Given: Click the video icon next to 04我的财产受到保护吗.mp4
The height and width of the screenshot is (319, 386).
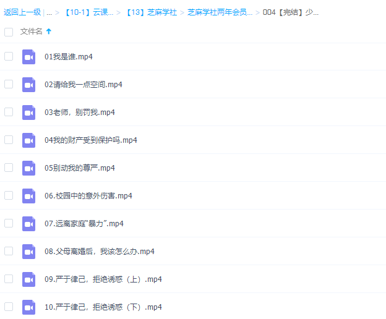Looking at the screenshot, I should [28, 140].
